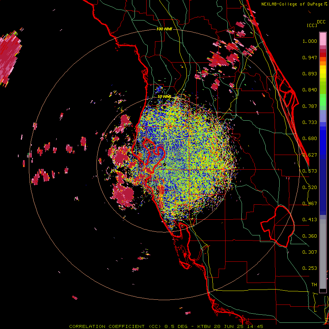
Task: Click the 0.360 scale value
Action: [310, 236]
